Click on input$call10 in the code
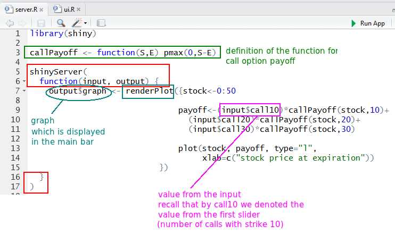395x234 pixels. click(x=250, y=110)
